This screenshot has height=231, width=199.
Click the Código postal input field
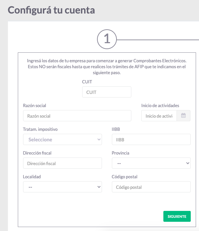click(x=151, y=187)
